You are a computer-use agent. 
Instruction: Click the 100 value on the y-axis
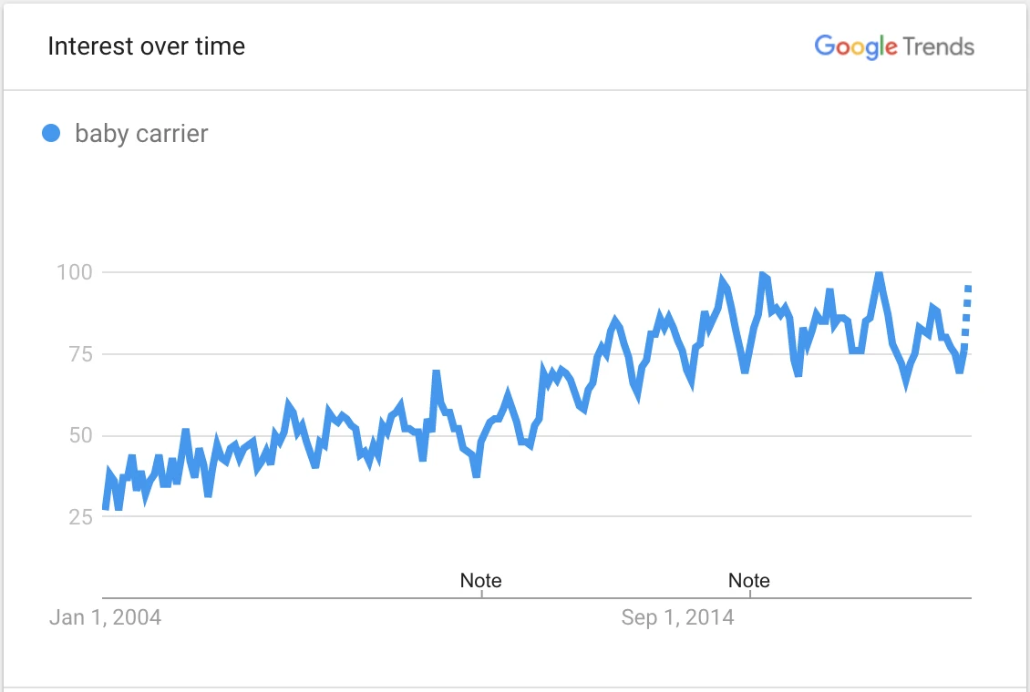click(75, 272)
